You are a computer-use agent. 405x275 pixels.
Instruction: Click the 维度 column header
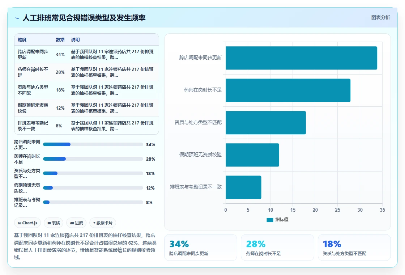coord(22,40)
